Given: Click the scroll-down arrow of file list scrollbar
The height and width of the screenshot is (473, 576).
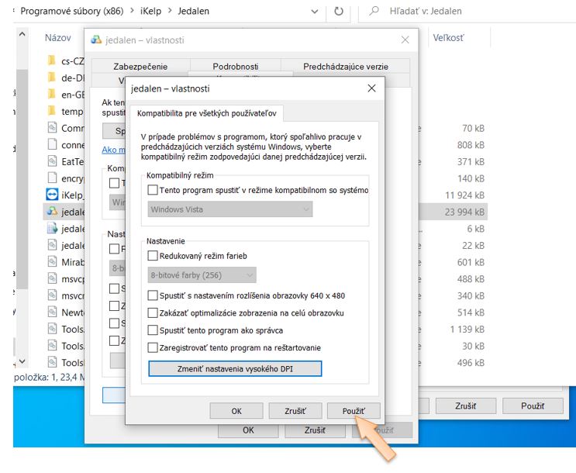Looking at the screenshot, I should 22,361.
